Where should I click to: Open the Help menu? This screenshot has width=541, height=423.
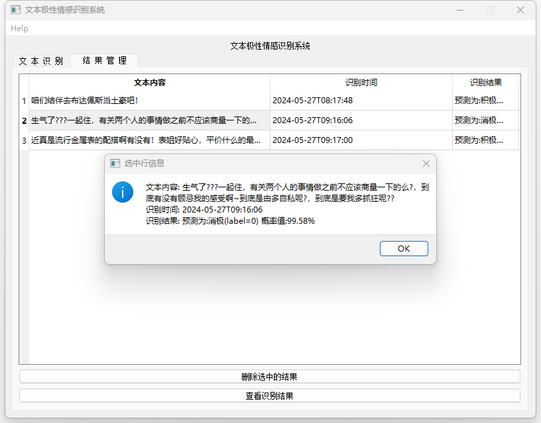(x=19, y=28)
